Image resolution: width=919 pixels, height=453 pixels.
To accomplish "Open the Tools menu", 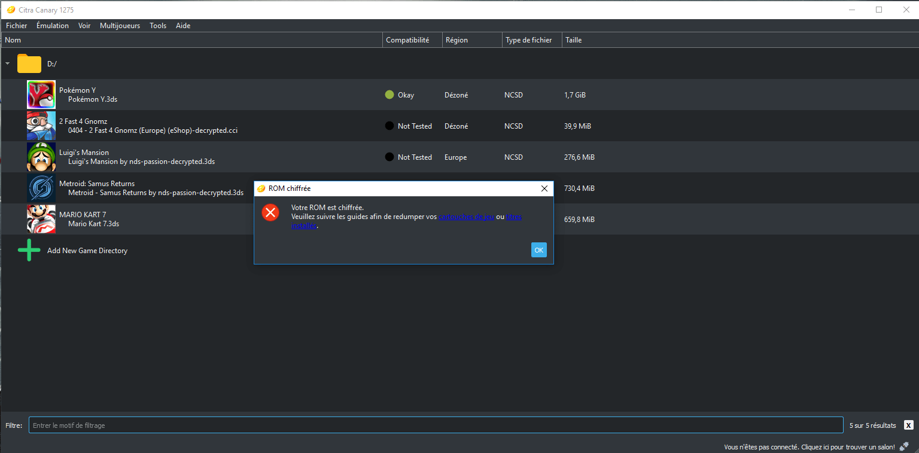I will tap(158, 26).
